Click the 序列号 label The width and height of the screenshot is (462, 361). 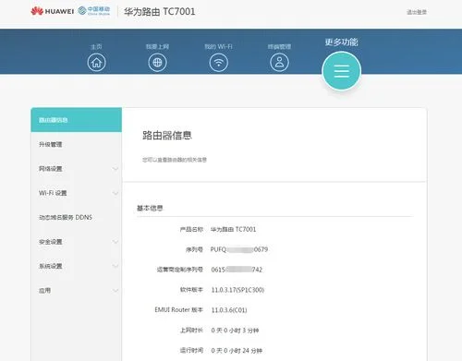194,249
